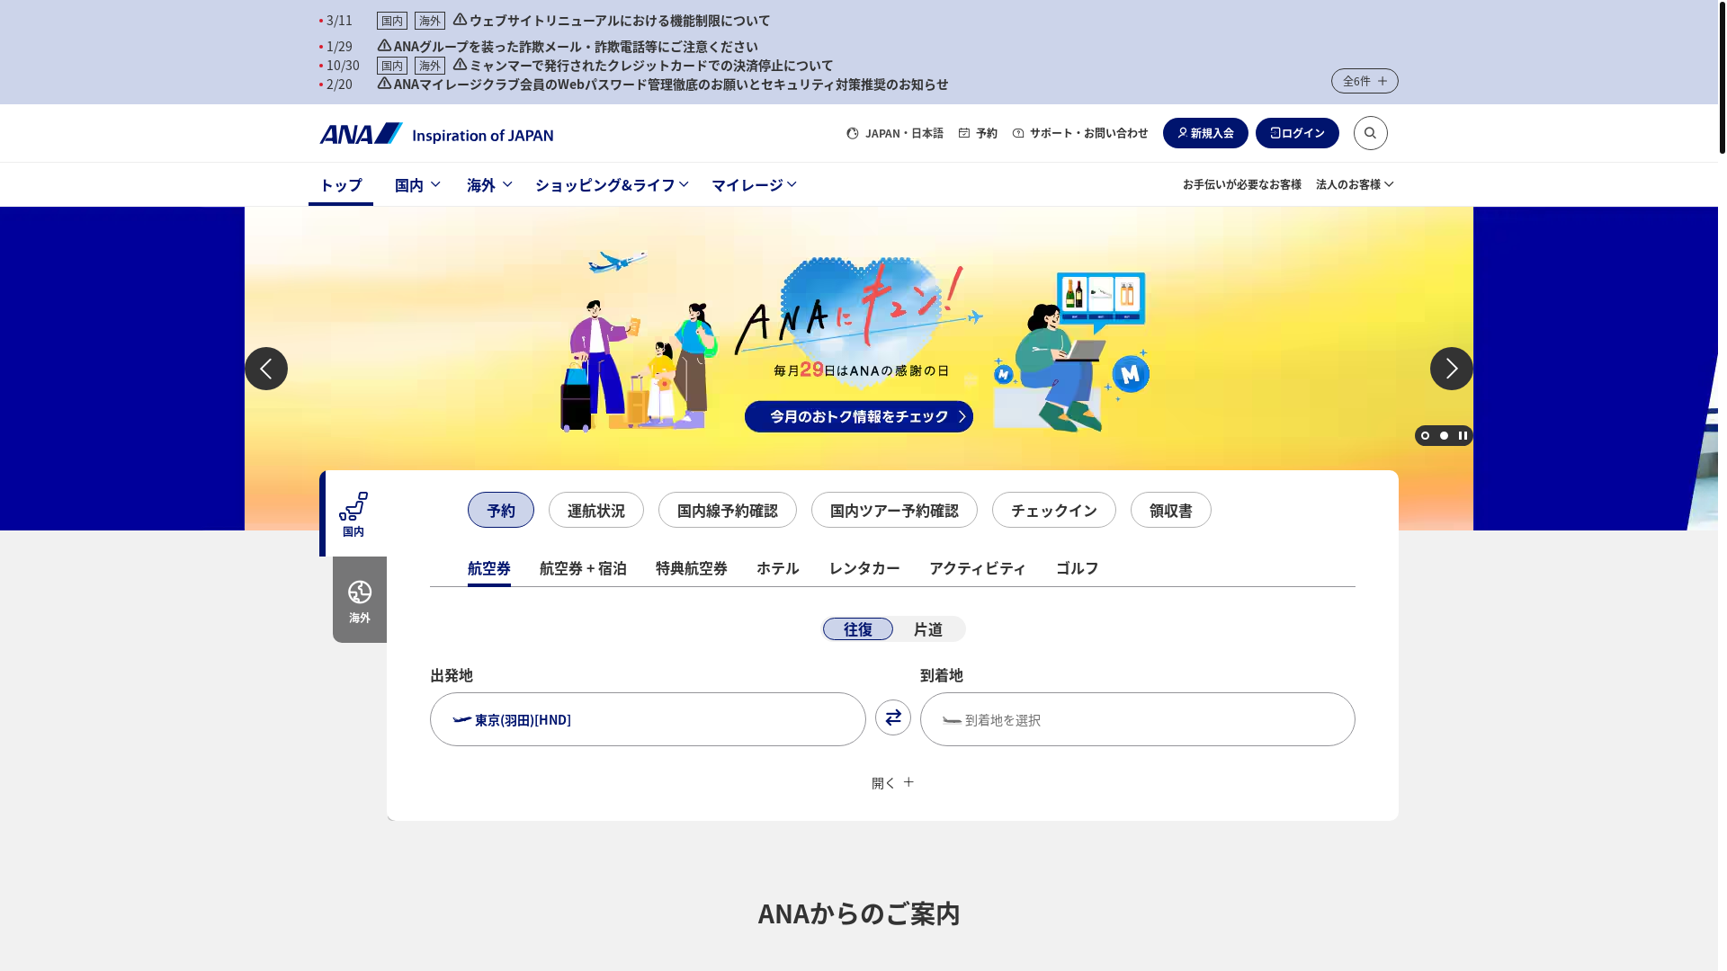
Task: Click 新規入会 signup button
Action: pyautogui.click(x=1205, y=133)
